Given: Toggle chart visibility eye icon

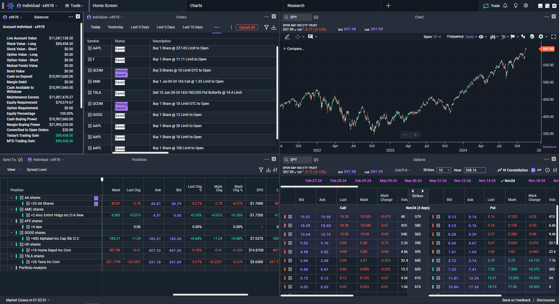Looking at the screenshot, I should pyautogui.click(x=481, y=37).
